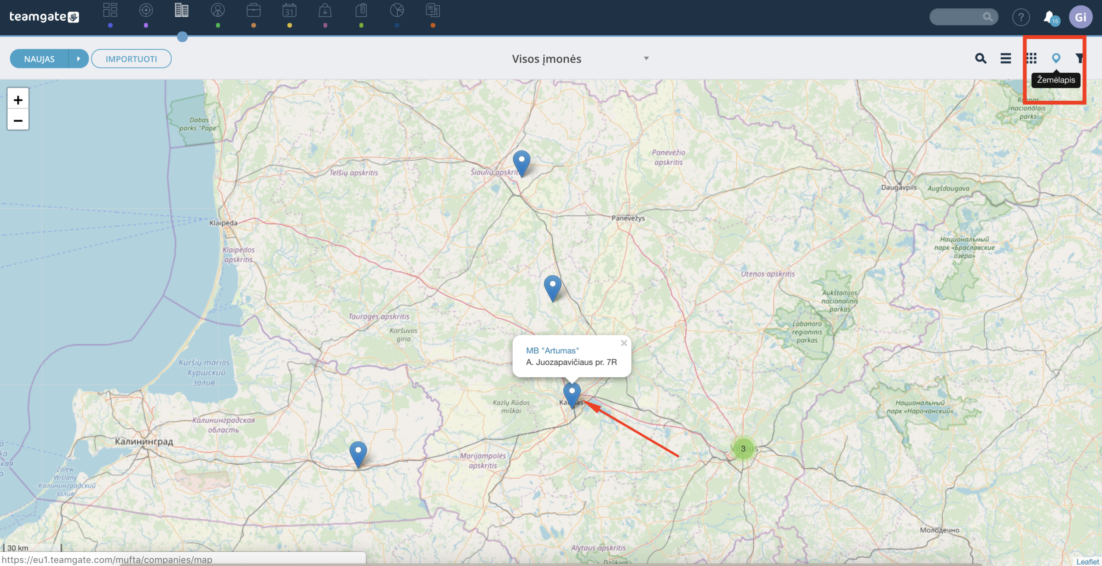
Task: Click the IMPORTUOTI button
Action: coord(131,59)
